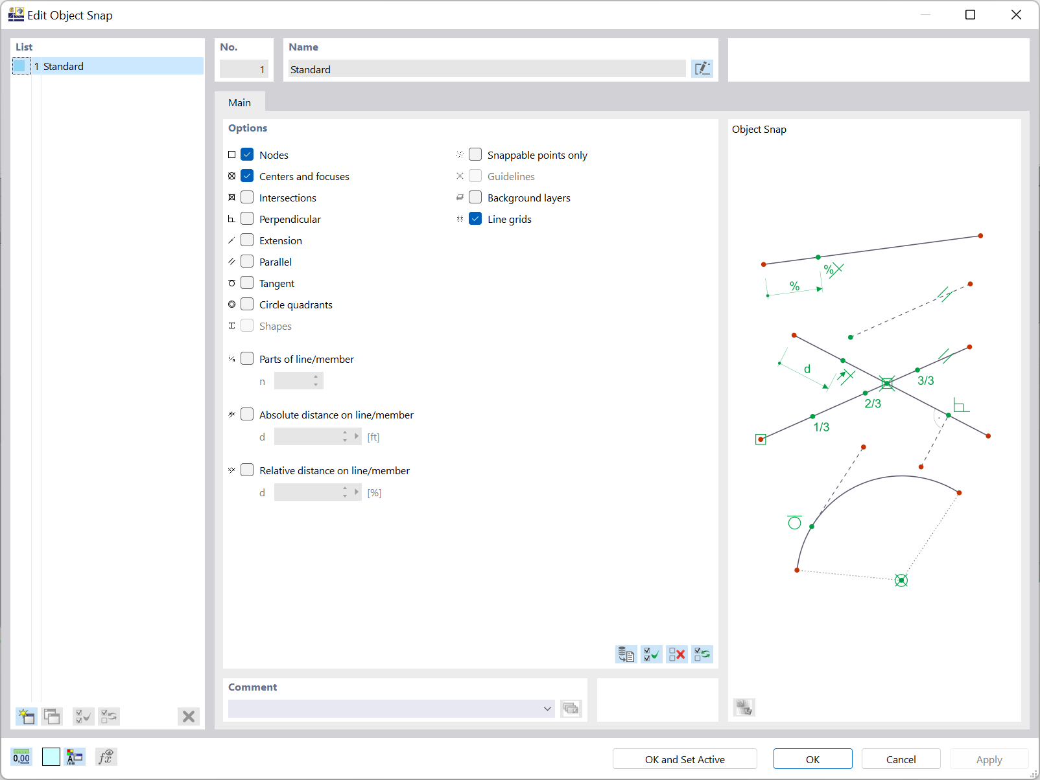Click the No. field
1040x780 pixels.
coord(244,69)
